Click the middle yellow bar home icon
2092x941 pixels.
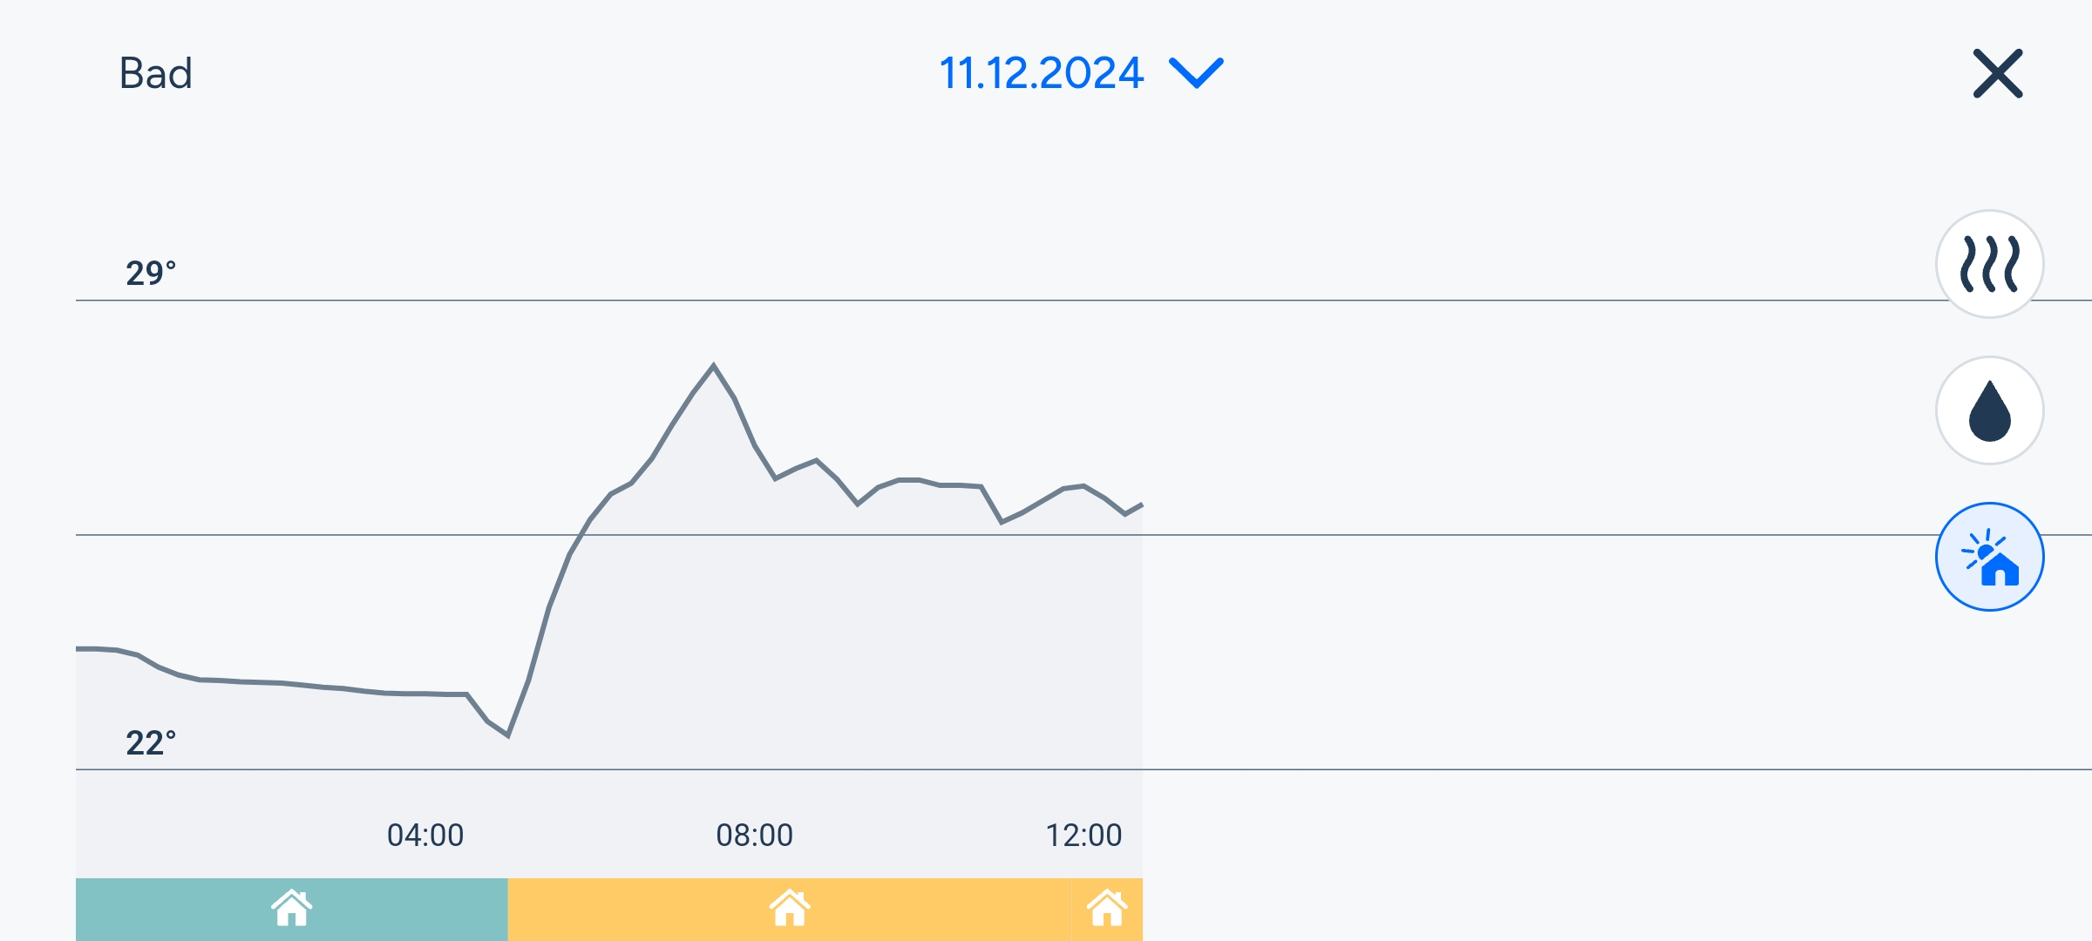click(x=790, y=908)
